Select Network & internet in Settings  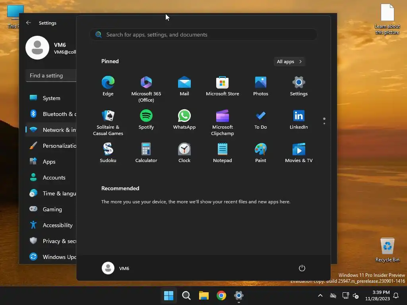[x=51, y=130]
